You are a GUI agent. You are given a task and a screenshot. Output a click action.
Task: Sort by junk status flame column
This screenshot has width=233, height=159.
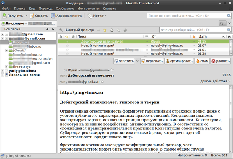point(194,37)
